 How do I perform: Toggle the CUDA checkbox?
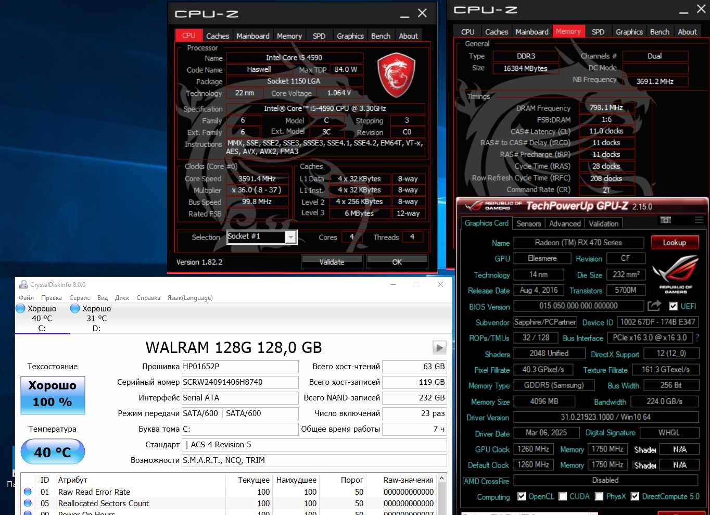tap(563, 496)
